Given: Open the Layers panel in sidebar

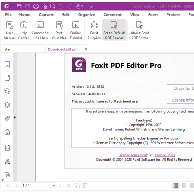Looking at the screenshot, I should click(7, 105).
